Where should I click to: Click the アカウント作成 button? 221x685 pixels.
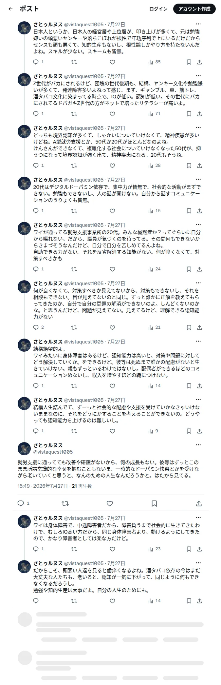coord(194,9)
